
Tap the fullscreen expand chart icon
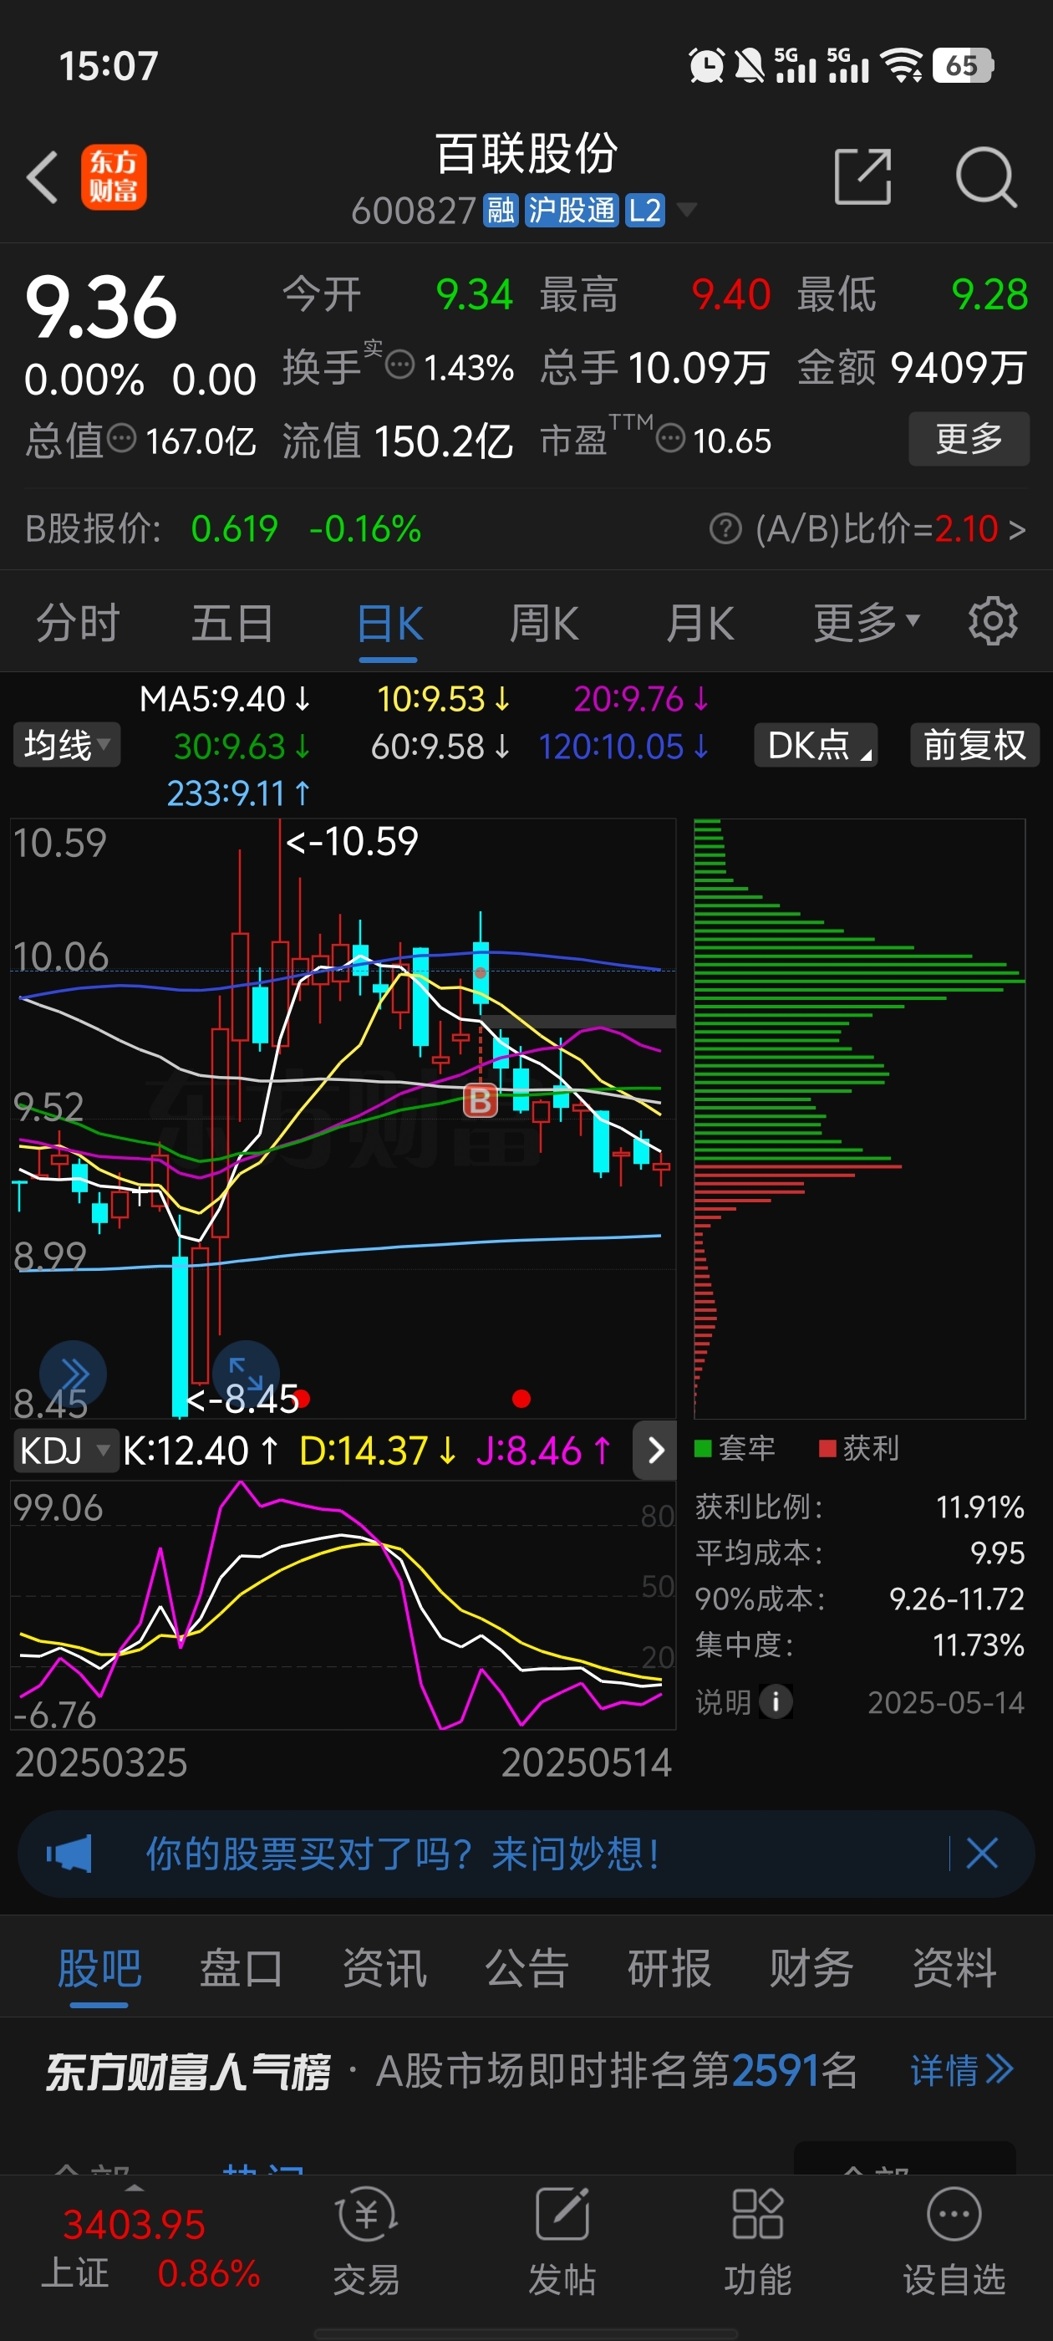[246, 1373]
